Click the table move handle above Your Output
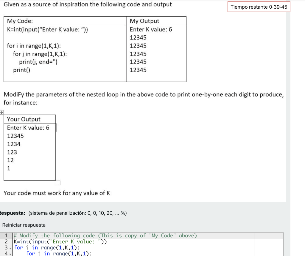The width and height of the screenshot is (305, 256). click(x=1, y=112)
